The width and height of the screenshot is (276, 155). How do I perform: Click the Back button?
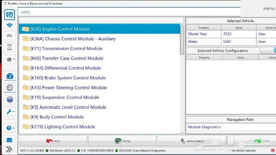(x=53, y=141)
